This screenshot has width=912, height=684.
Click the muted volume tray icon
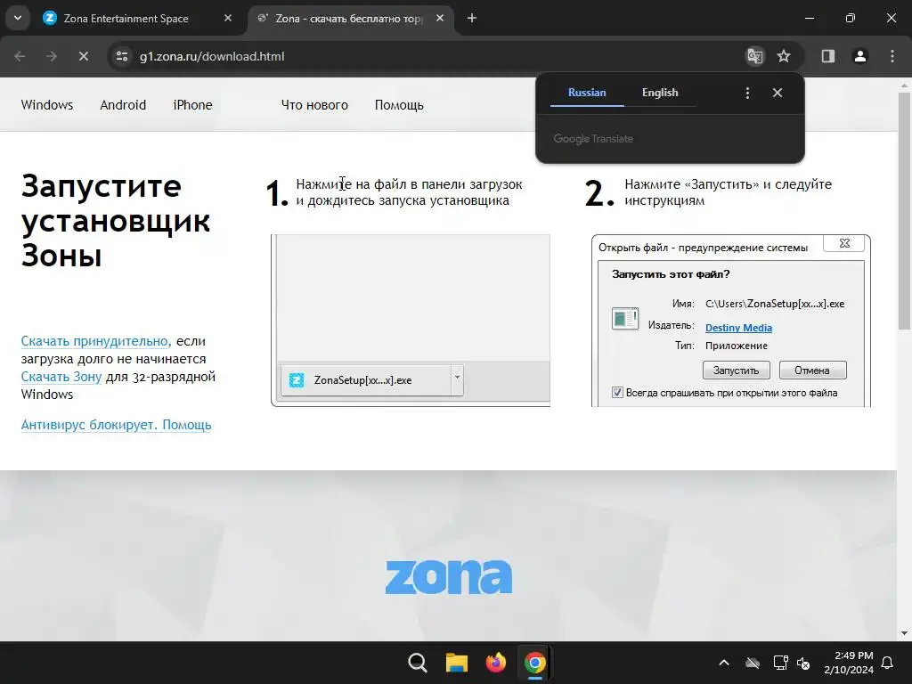(x=803, y=663)
